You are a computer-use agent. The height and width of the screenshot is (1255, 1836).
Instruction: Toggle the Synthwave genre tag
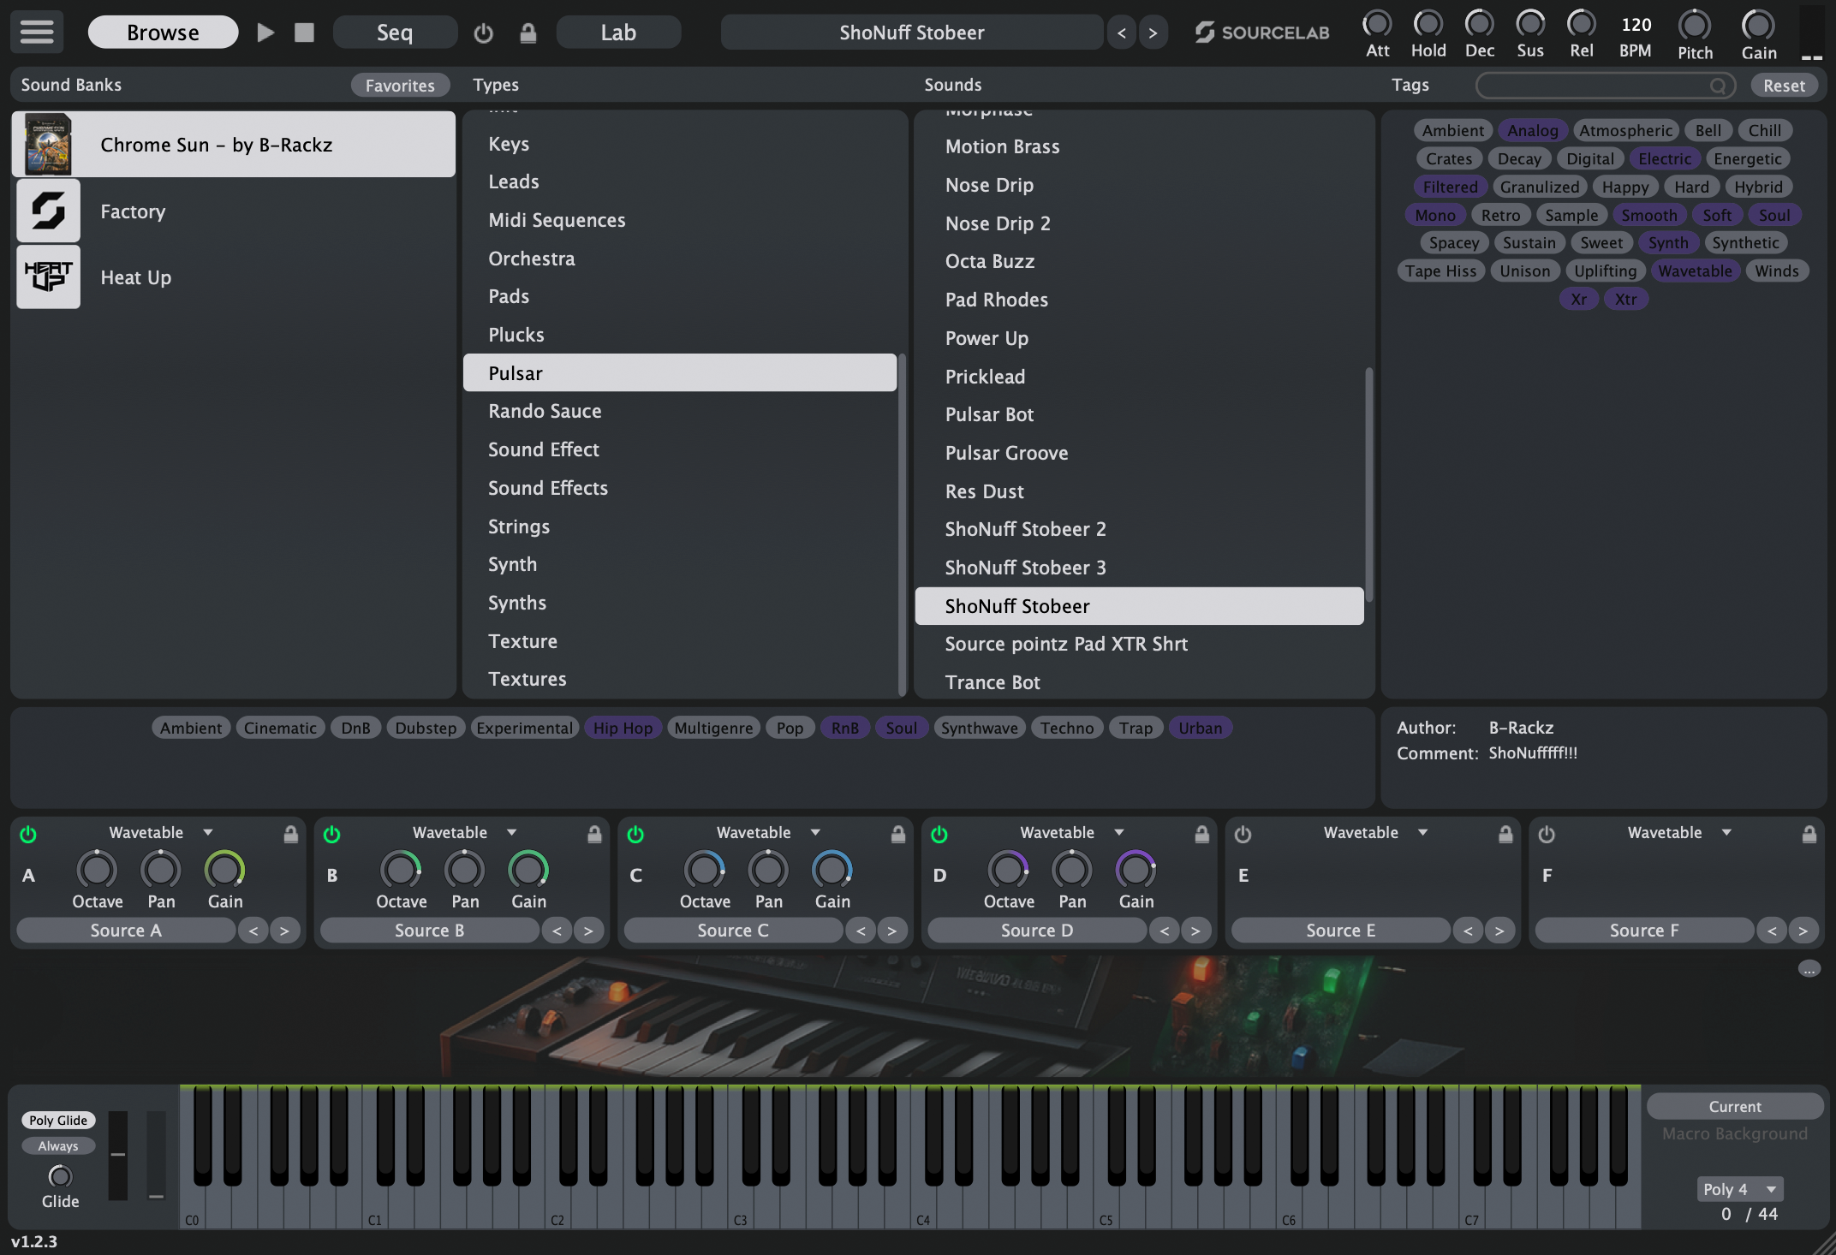coord(979,728)
